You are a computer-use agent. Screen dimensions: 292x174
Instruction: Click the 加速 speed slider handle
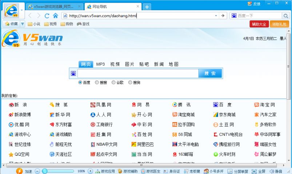coord(44,171)
